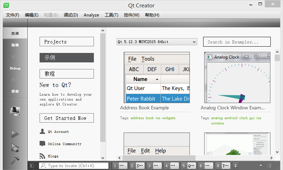Click the Online Community chat icon
283x170 pixels.
pyautogui.click(x=42, y=144)
